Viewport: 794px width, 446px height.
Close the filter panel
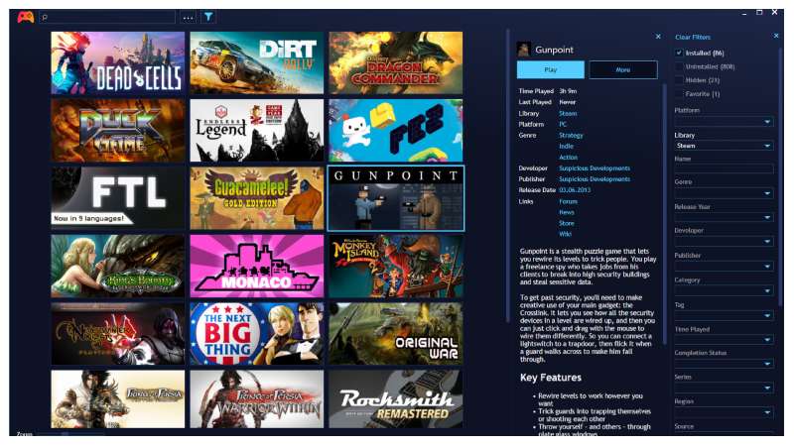click(x=776, y=36)
